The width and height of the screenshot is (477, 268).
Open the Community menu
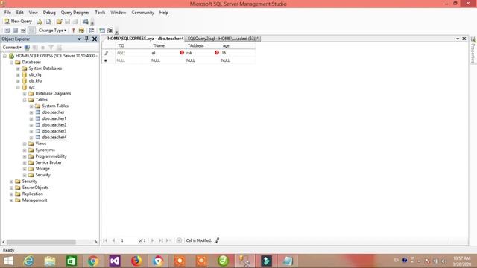coord(142,13)
